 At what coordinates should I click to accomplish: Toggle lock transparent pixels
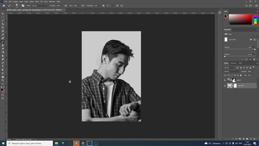pyautogui.click(x=229, y=75)
